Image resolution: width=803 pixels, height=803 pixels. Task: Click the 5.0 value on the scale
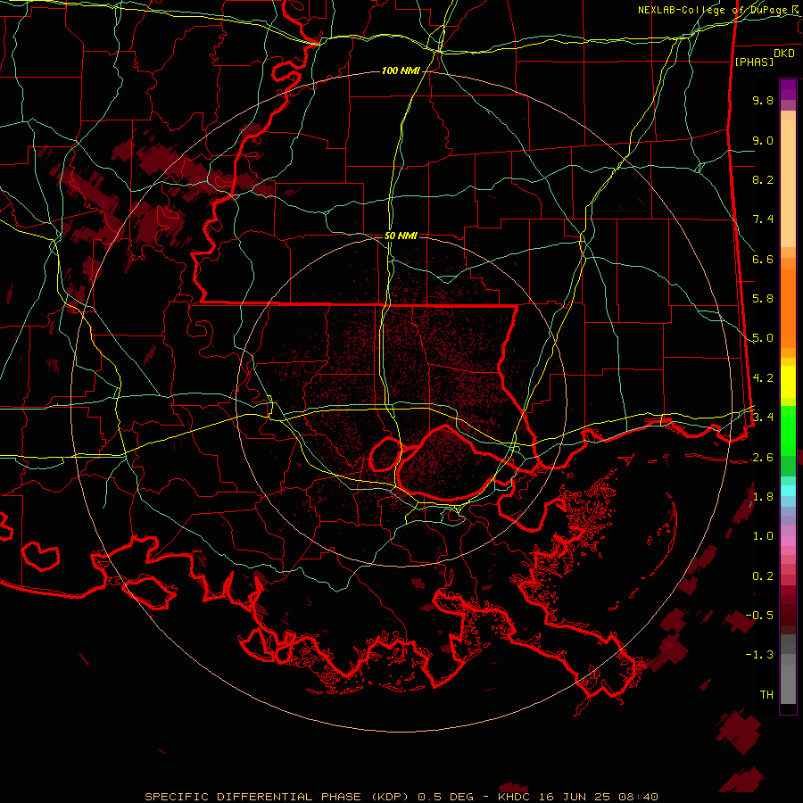tap(763, 338)
